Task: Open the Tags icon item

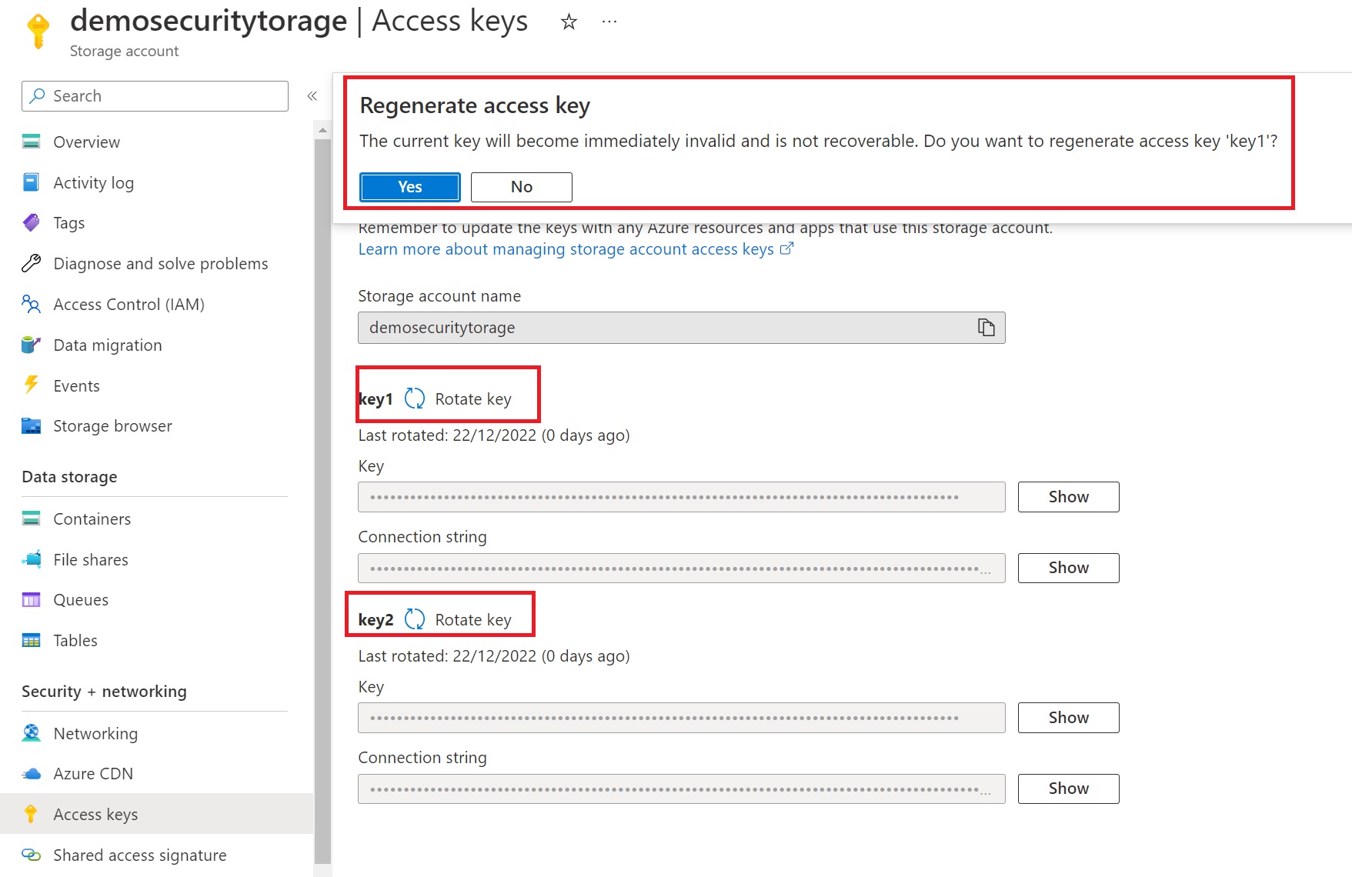Action: pyautogui.click(x=32, y=223)
